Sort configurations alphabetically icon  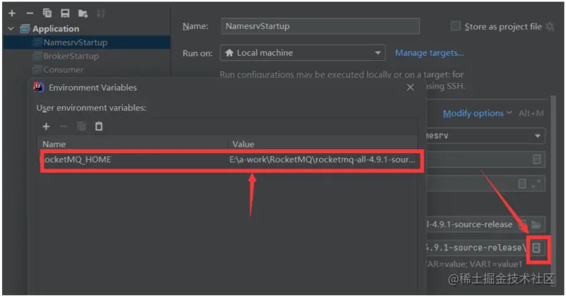click(101, 13)
